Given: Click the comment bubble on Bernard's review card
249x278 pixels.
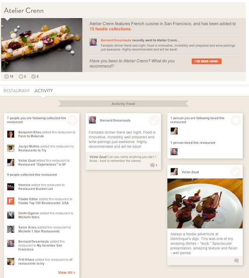Looking at the screenshot, I should coord(152,165).
